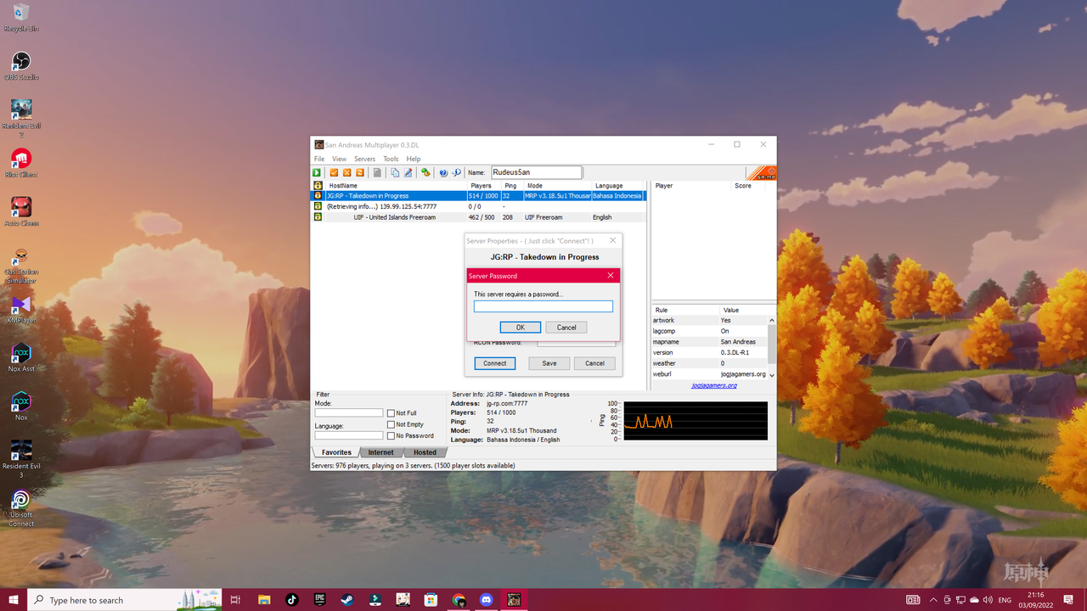
Task: Switch to the Hosted tab
Action: [x=425, y=452]
